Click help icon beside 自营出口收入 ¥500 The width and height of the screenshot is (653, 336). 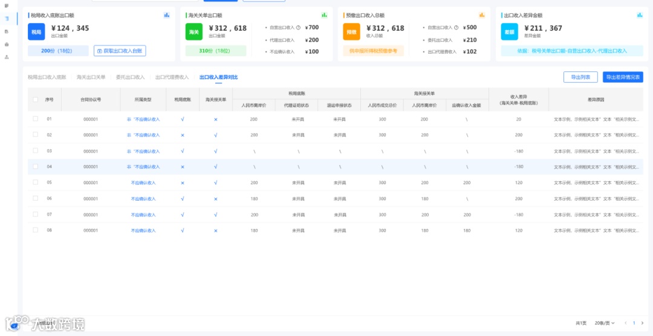[456, 27]
